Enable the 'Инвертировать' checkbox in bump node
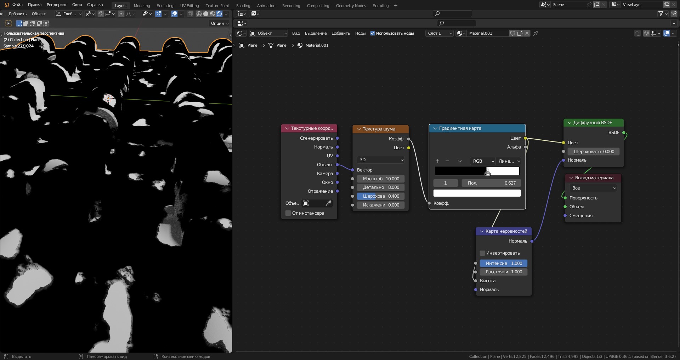 click(482, 253)
